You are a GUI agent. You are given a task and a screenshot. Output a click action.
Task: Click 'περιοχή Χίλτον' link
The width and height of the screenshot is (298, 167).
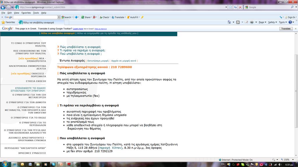110,148
